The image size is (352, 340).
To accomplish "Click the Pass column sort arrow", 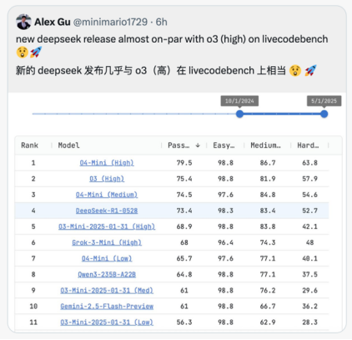I will pyautogui.click(x=198, y=145).
